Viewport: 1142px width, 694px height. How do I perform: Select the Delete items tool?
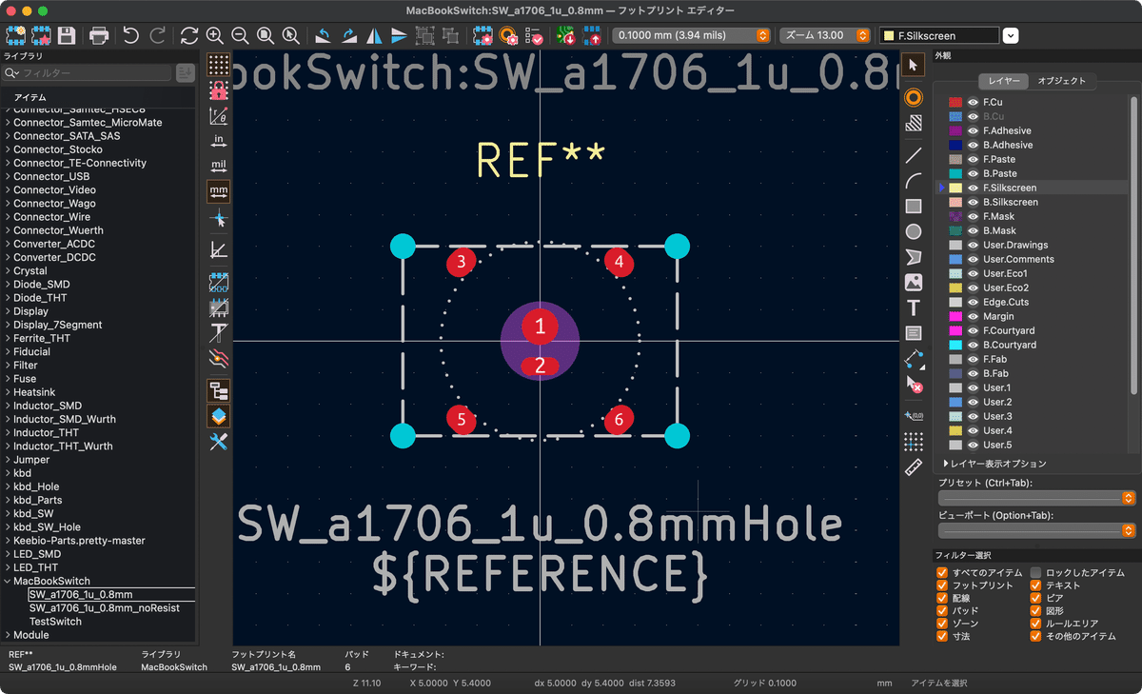[x=914, y=385]
